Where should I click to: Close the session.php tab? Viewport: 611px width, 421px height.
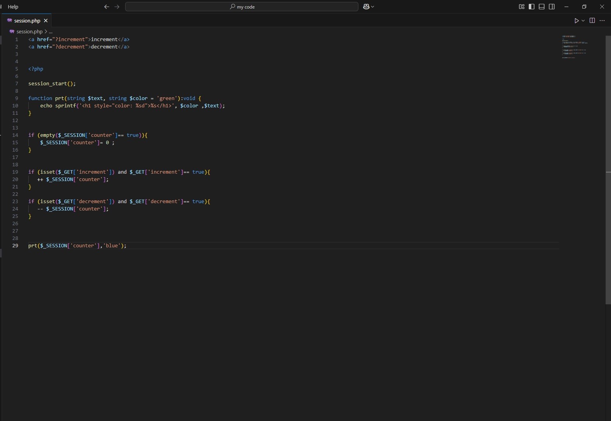pyautogui.click(x=46, y=21)
